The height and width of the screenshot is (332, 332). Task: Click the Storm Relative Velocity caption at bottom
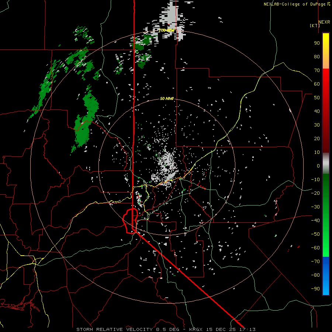(166, 329)
